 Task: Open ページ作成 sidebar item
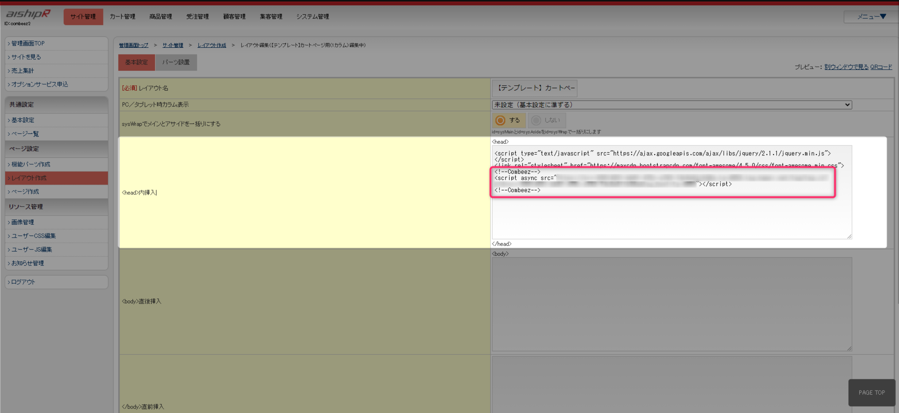tap(57, 191)
